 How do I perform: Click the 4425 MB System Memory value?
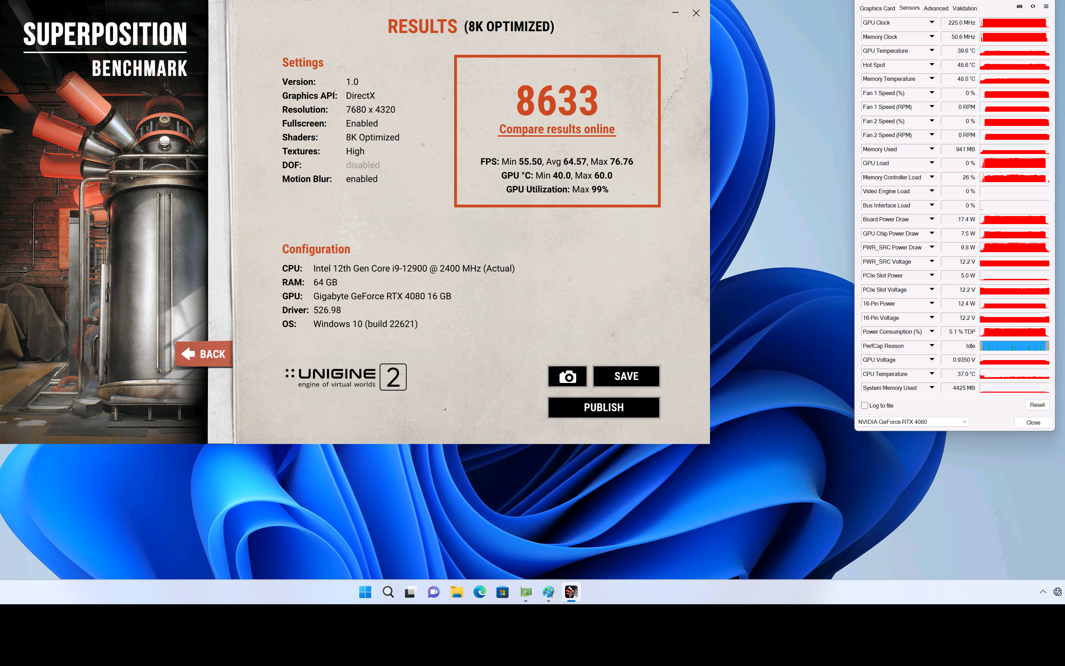point(959,388)
